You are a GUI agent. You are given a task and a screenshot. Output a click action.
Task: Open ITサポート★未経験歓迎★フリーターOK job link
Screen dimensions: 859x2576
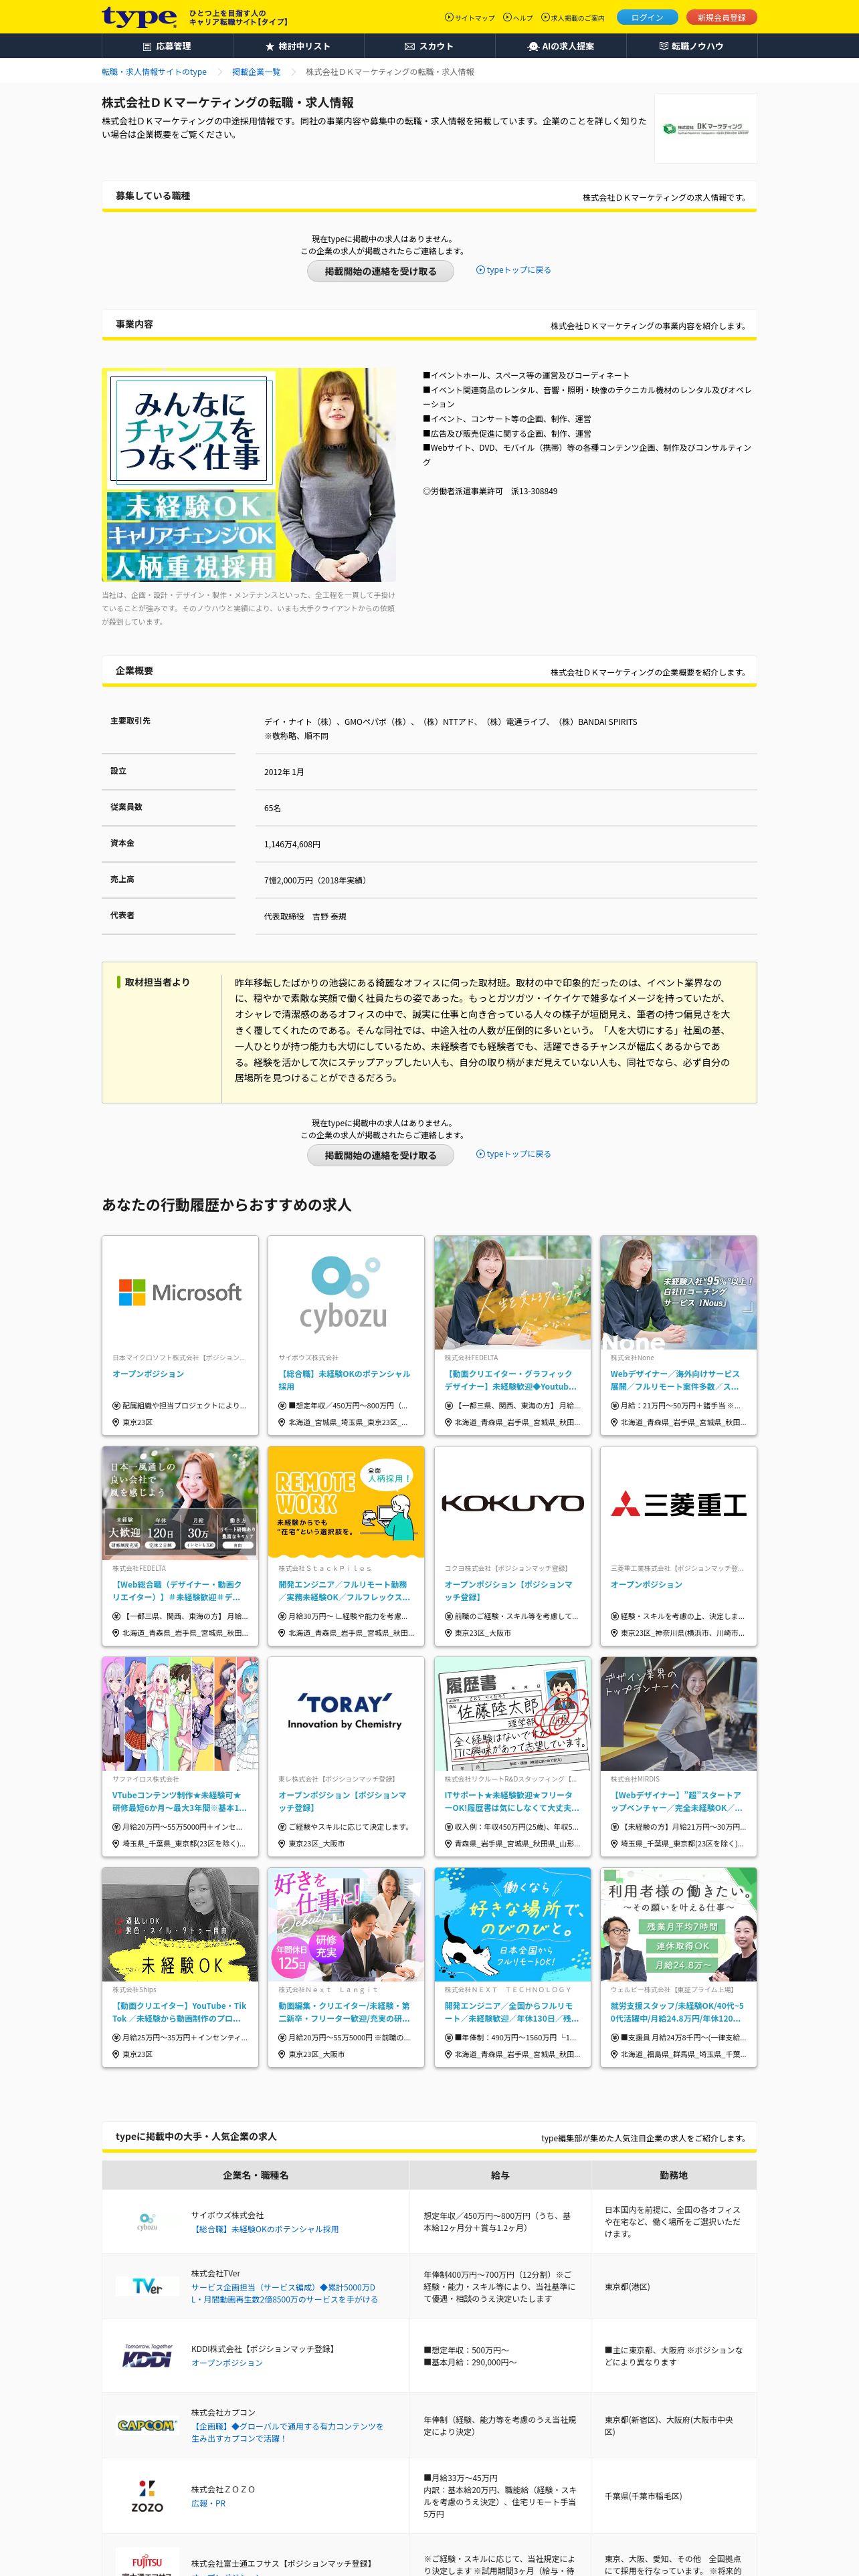coord(511,1801)
